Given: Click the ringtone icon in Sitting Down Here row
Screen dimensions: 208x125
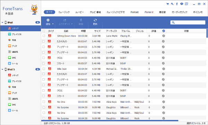Looking at the screenshot, I should point(164,36).
